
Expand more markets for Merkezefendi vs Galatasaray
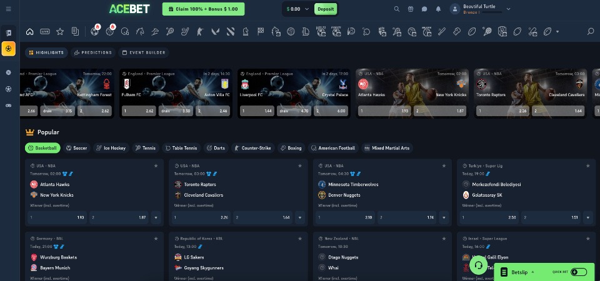(588, 217)
